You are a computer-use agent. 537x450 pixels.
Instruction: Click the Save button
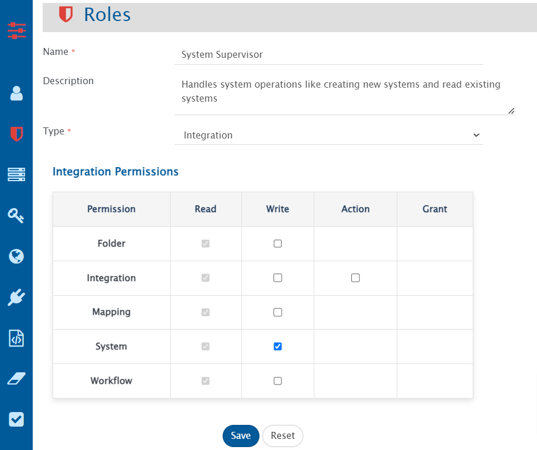[x=241, y=435]
